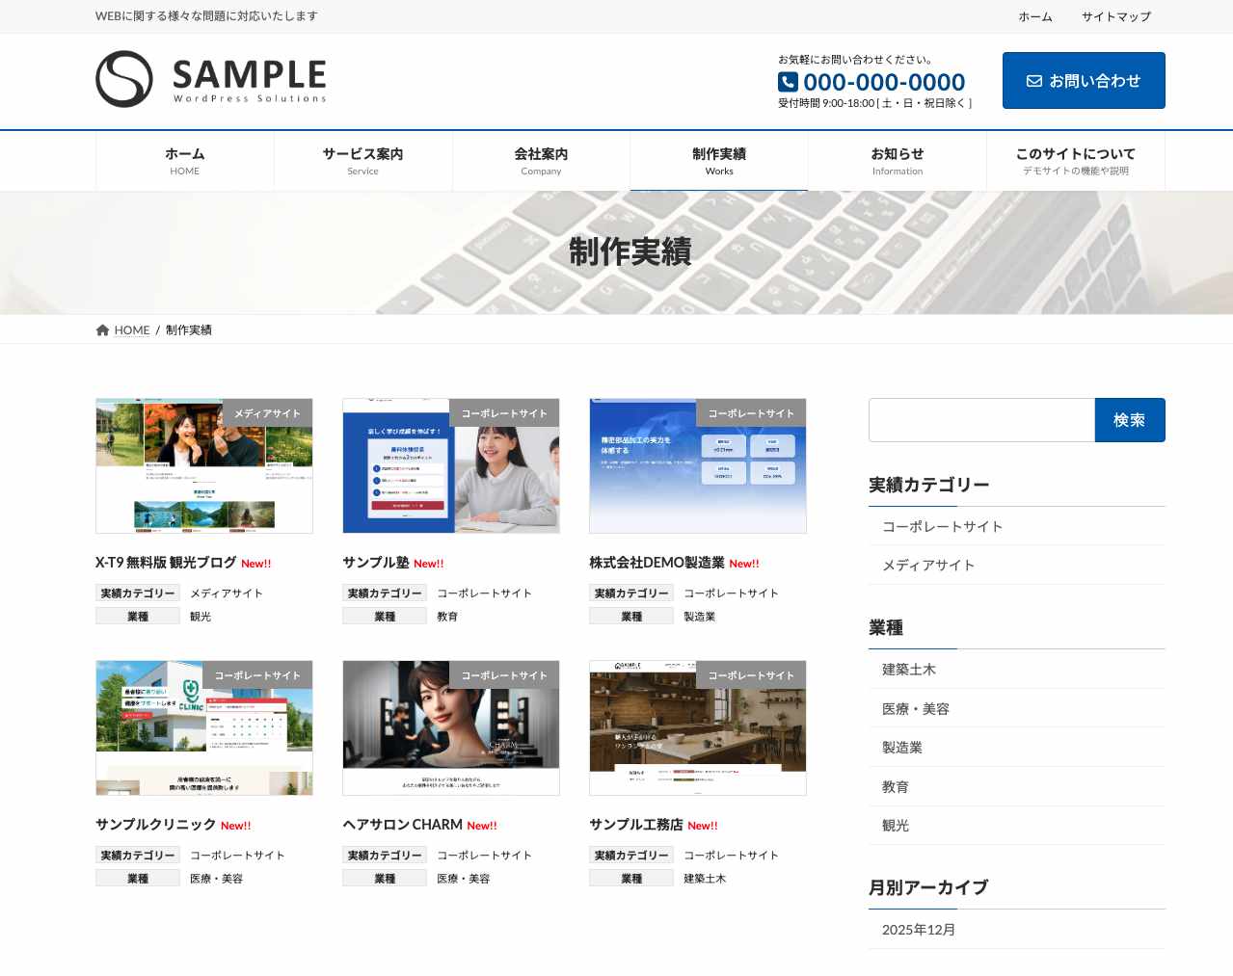The height and width of the screenshot is (976, 1233).
Task: Navigate to the 会社案内 tab
Action: (x=541, y=161)
